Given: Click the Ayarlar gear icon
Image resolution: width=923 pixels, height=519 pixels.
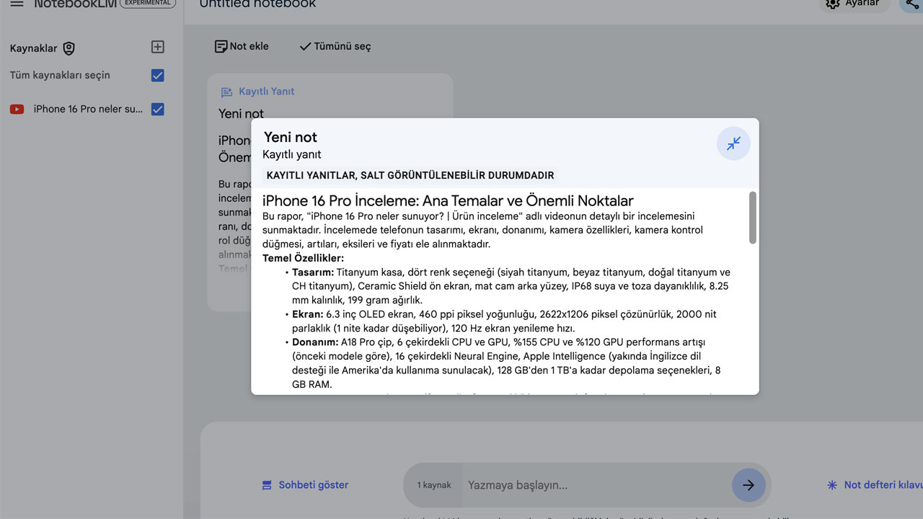Looking at the screenshot, I should 832,4.
